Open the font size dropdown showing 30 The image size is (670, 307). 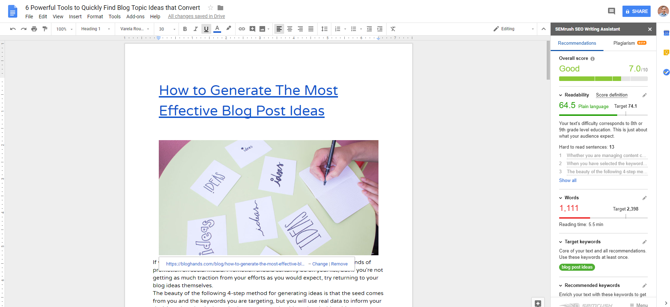[x=167, y=29]
